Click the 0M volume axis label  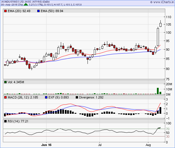(168, 94)
